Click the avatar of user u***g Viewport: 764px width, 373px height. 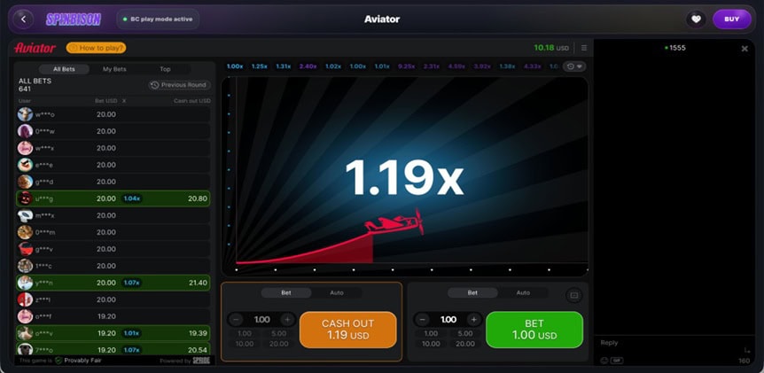[26, 198]
